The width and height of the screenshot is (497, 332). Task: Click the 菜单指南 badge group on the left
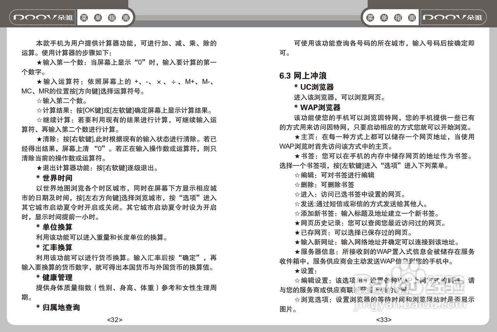tap(105, 17)
